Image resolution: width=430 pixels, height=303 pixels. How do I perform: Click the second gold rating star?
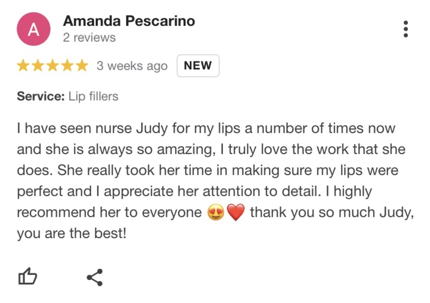tap(38, 66)
